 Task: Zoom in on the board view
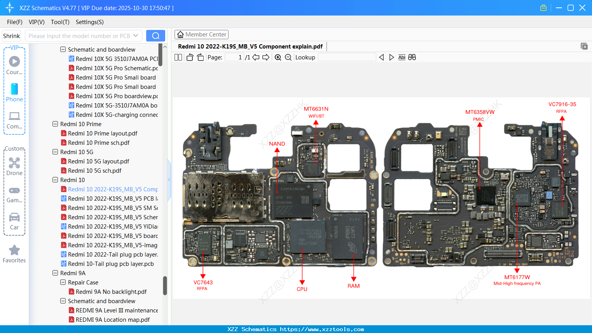pyautogui.click(x=278, y=57)
